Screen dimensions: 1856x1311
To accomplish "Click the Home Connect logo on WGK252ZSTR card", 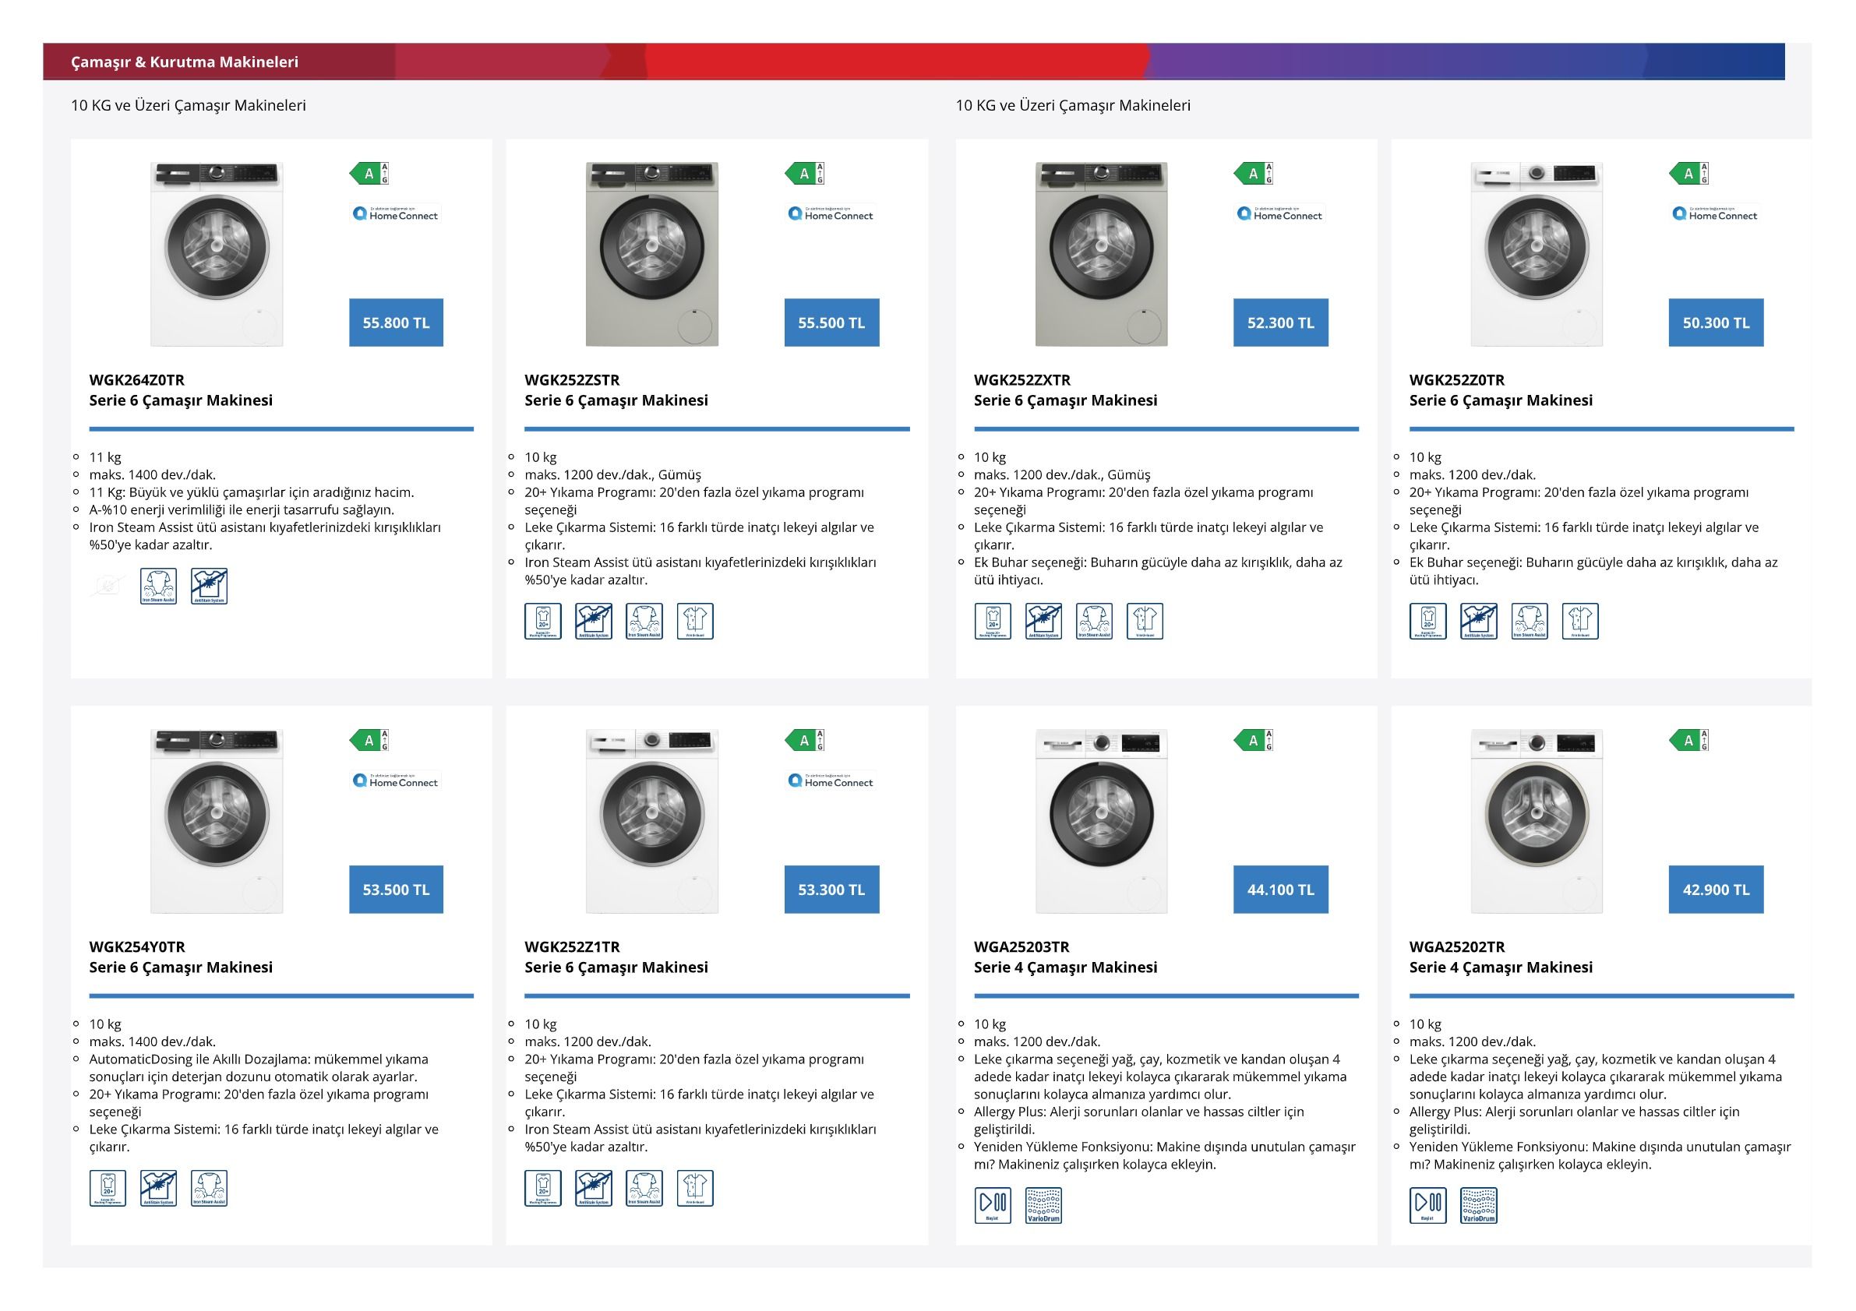I will [831, 213].
